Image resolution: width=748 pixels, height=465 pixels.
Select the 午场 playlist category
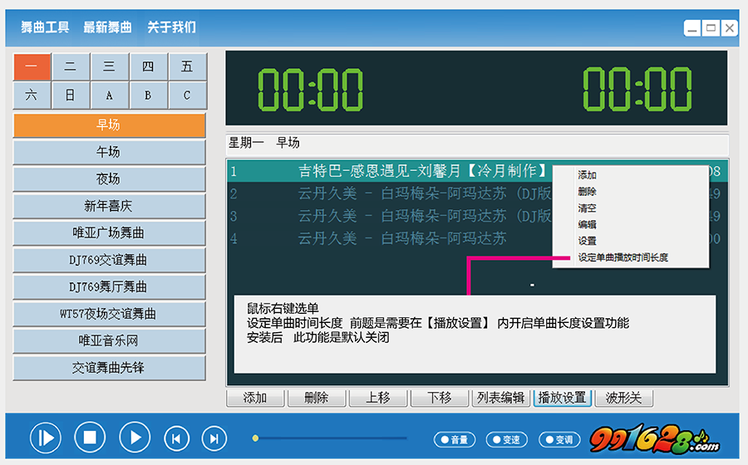[x=109, y=152]
